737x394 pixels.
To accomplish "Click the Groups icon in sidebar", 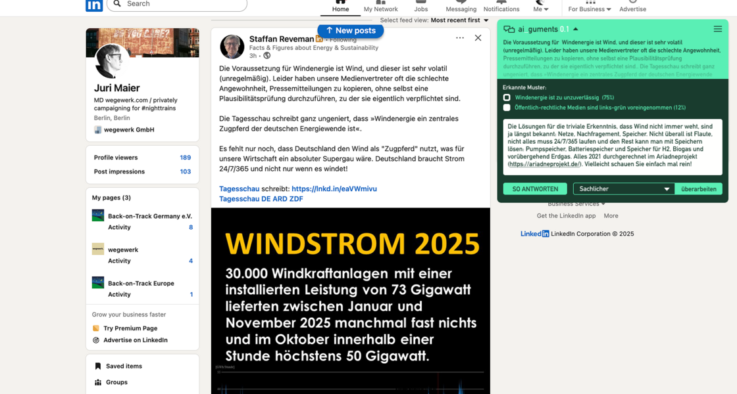I will point(98,382).
